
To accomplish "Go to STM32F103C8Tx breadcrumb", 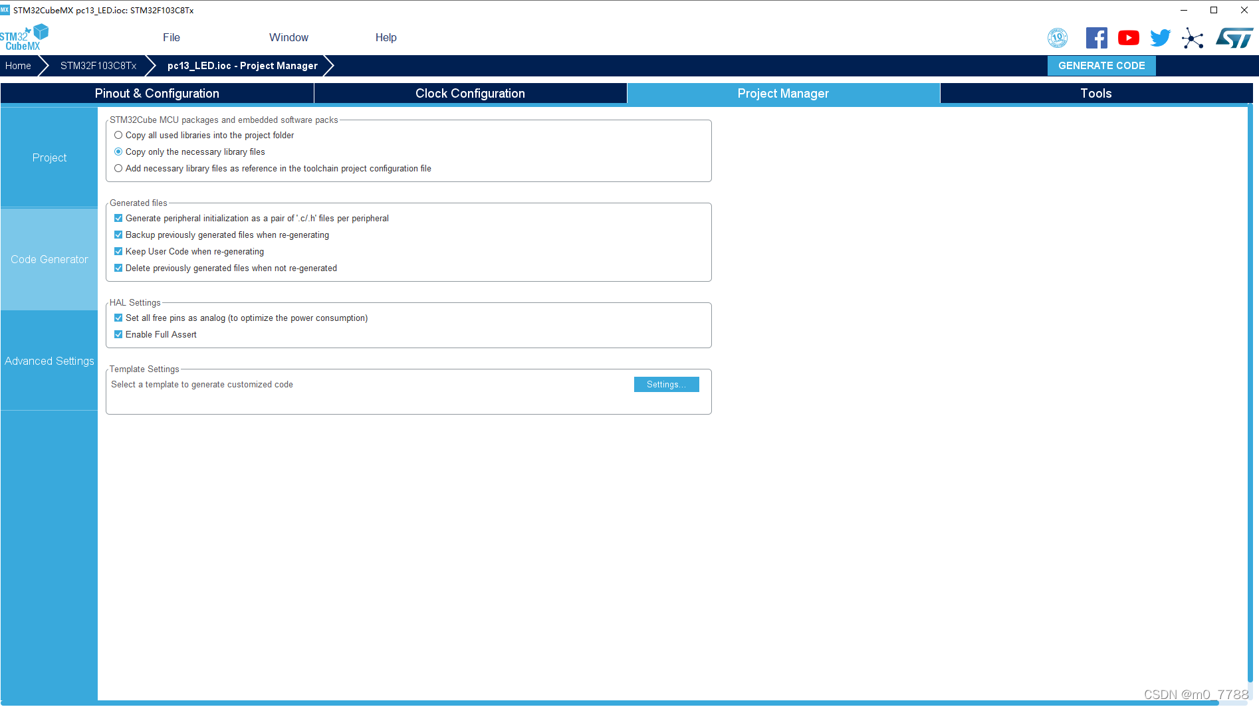I will tap(98, 66).
